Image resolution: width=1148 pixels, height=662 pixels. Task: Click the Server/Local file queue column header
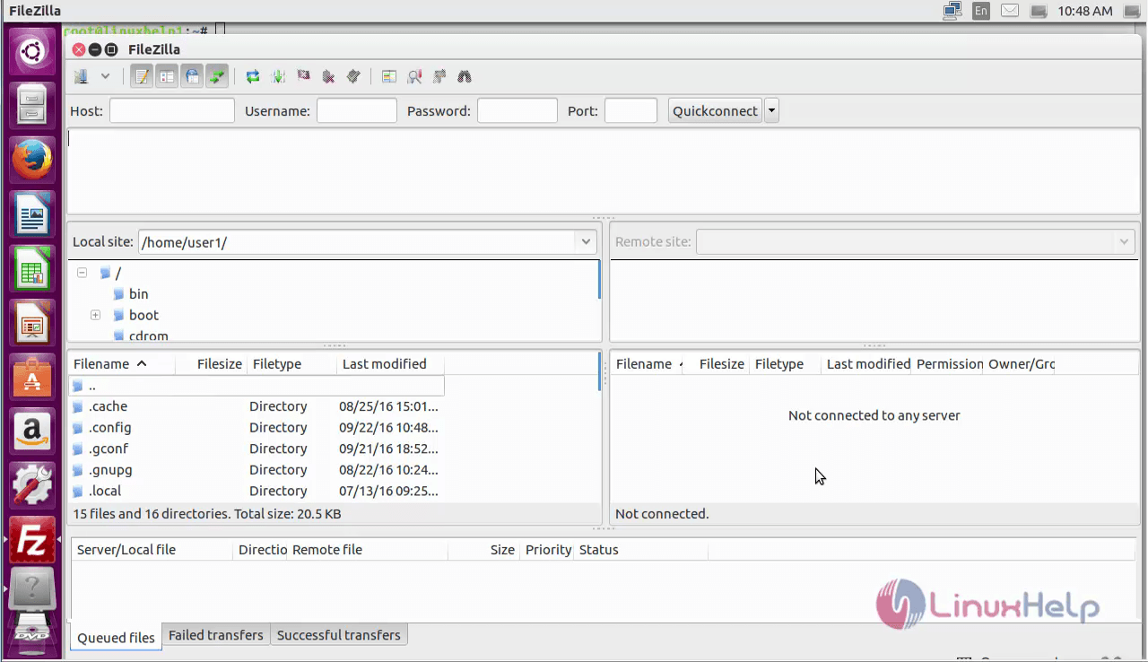coord(152,550)
